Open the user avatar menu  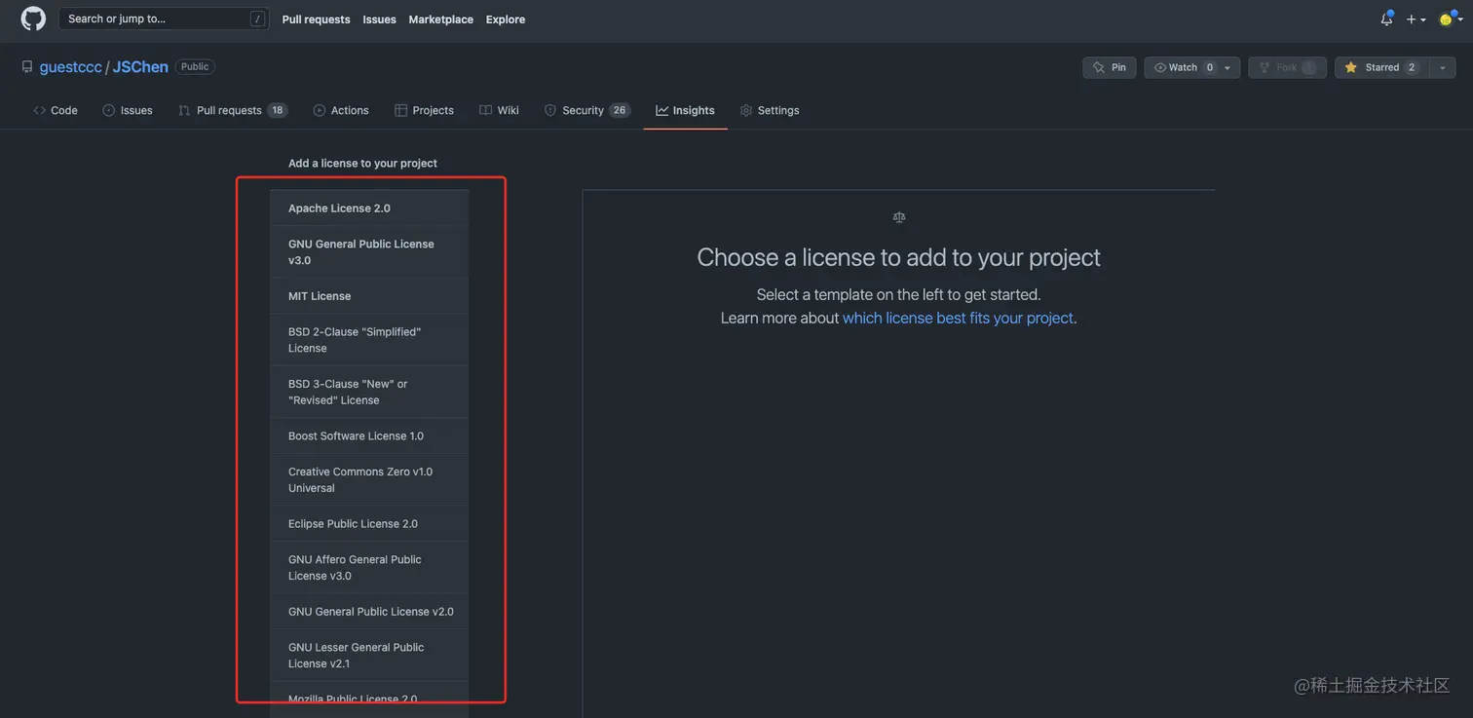point(1451,19)
